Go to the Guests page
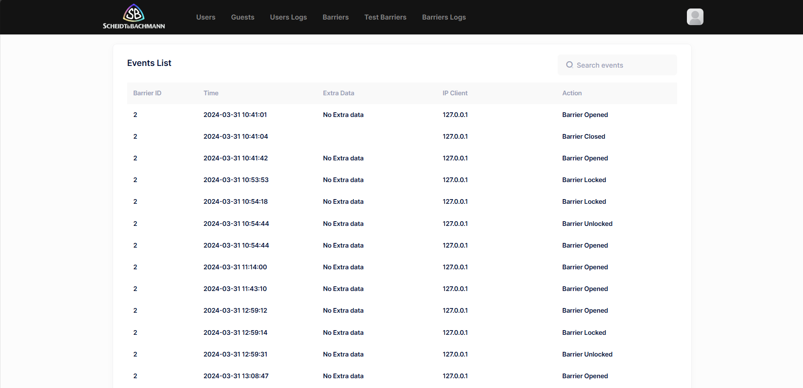Screen dimensions: 803x388 243,17
